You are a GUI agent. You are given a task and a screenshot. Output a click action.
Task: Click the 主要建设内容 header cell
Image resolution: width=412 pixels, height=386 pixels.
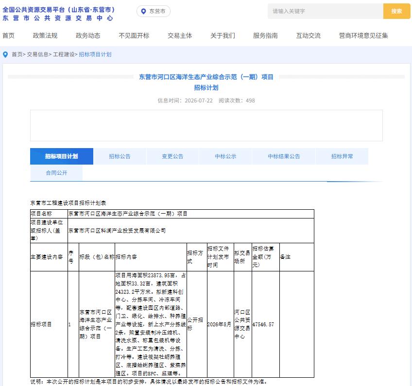coord(49,257)
